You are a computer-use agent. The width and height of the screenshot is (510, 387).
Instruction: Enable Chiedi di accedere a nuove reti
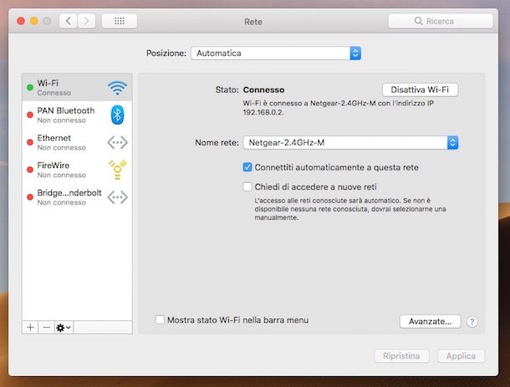click(247, 187)
